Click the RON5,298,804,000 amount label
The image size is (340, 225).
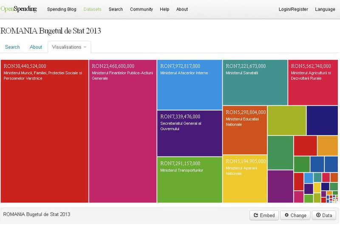point(246,112)
